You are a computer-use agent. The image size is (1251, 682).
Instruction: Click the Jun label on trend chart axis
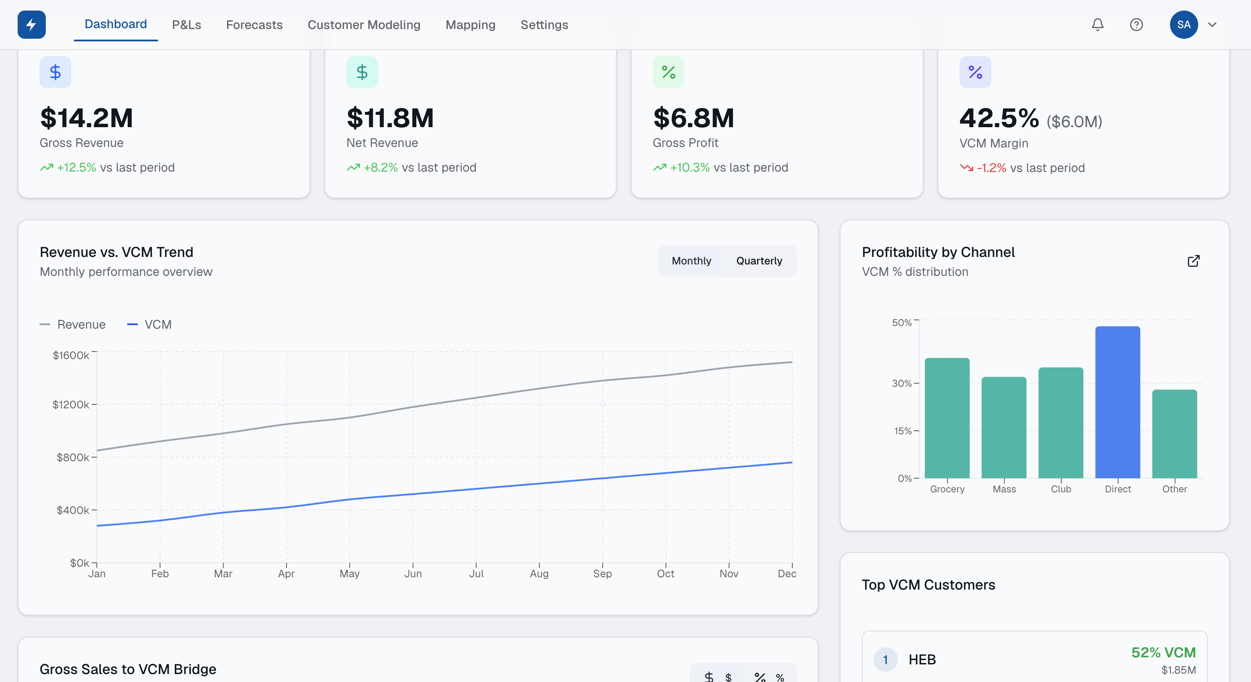coord(413,573)
